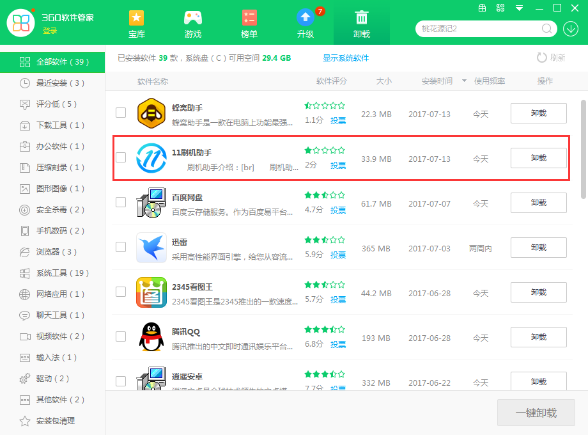588x435 pixels.
Task: Open the 游戏 section icon
Action: coord(192,23)
